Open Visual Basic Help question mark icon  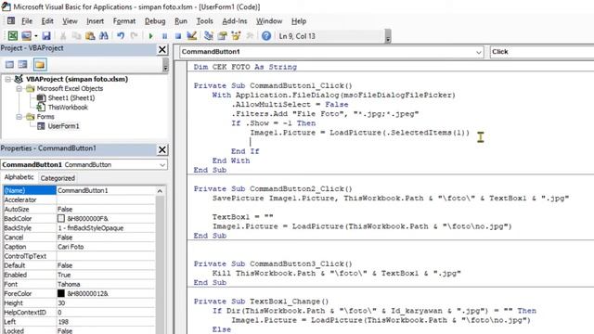coord(266,36)
